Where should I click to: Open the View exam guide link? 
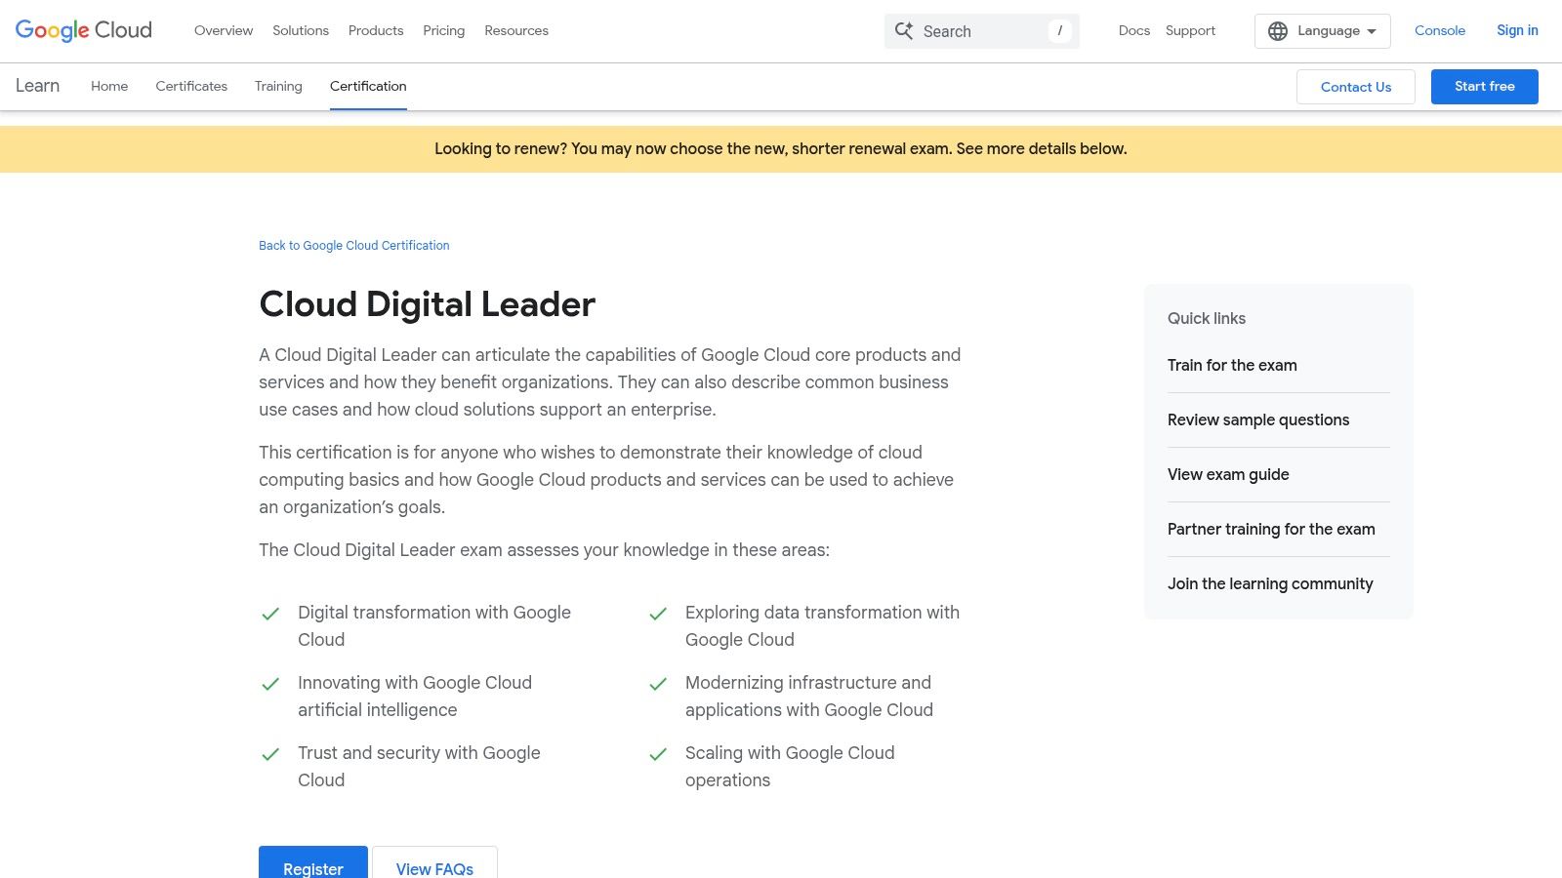click(1228, 474)
